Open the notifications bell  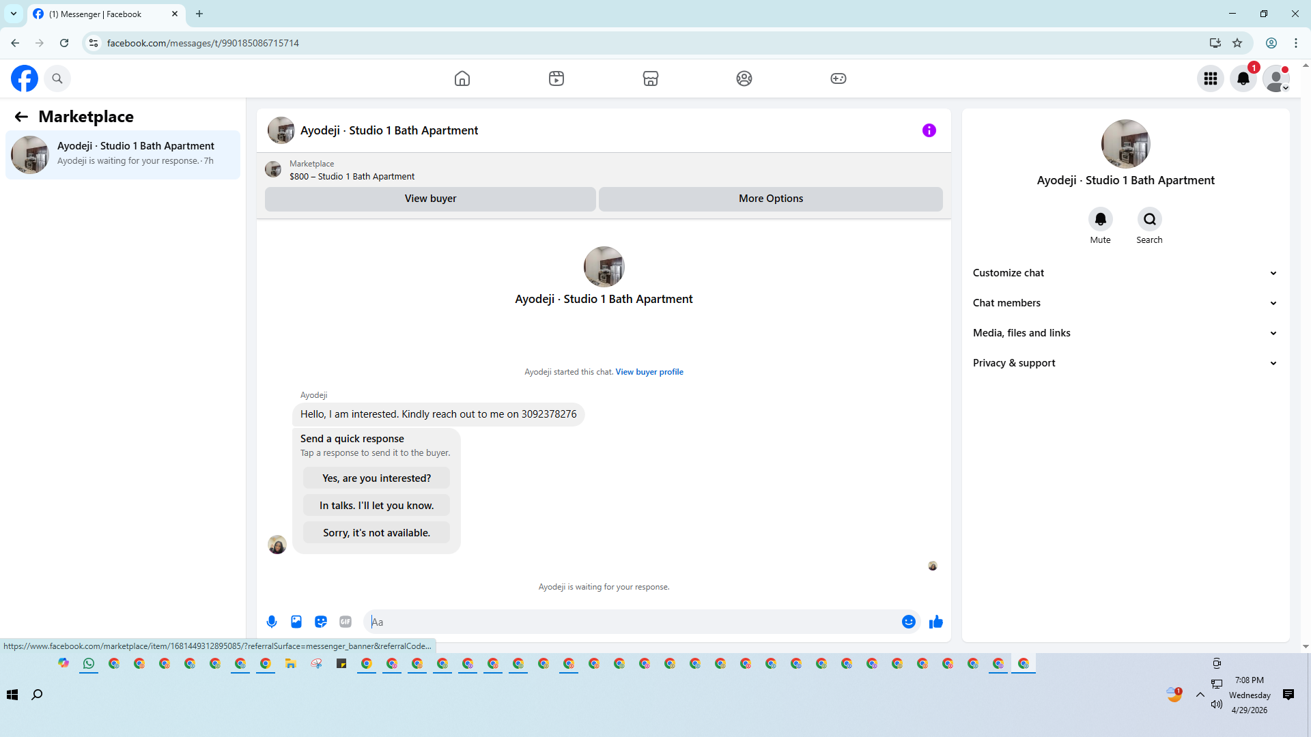(x=1243, y=78)
